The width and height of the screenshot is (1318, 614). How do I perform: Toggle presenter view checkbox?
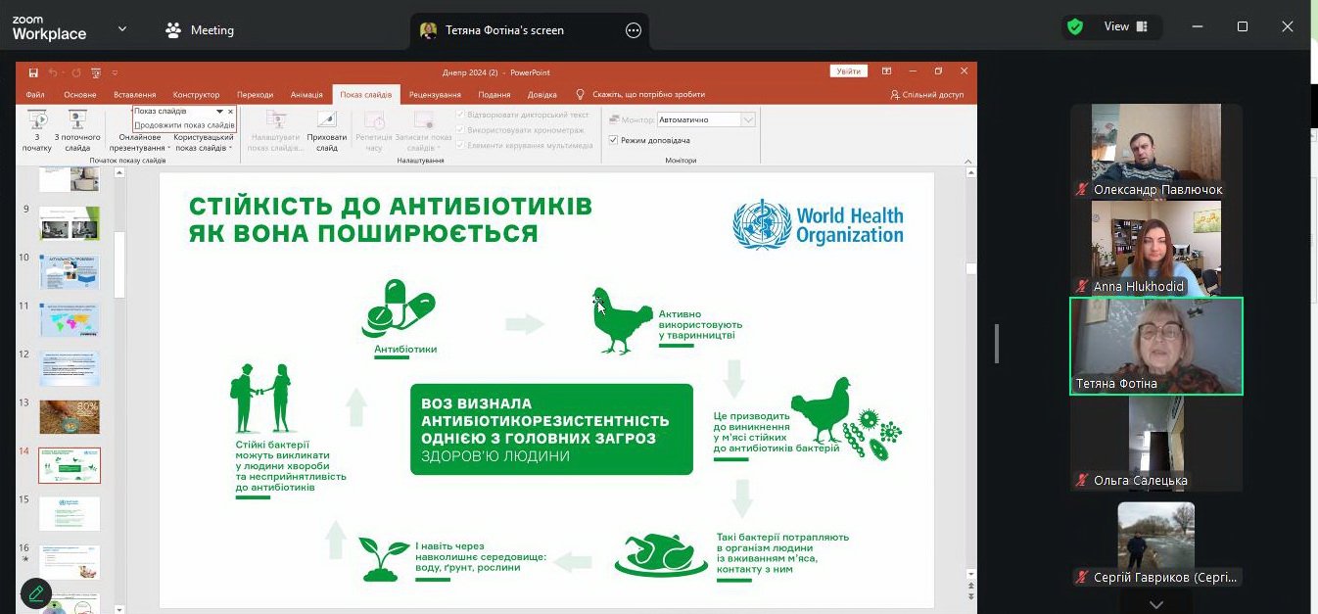click(614, 140)
